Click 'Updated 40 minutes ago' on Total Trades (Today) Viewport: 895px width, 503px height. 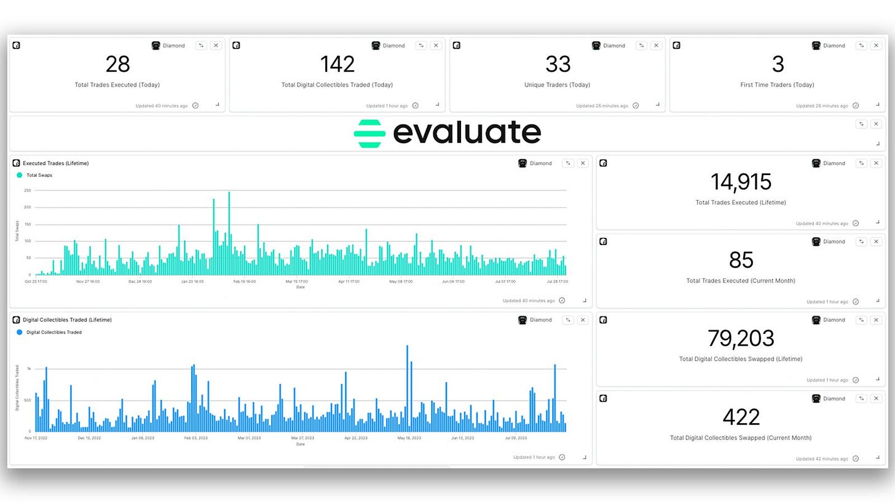(x=162, y=106)
